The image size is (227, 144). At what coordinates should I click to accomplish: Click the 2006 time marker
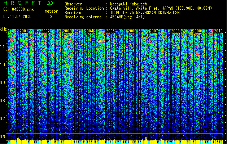point(132,31)
